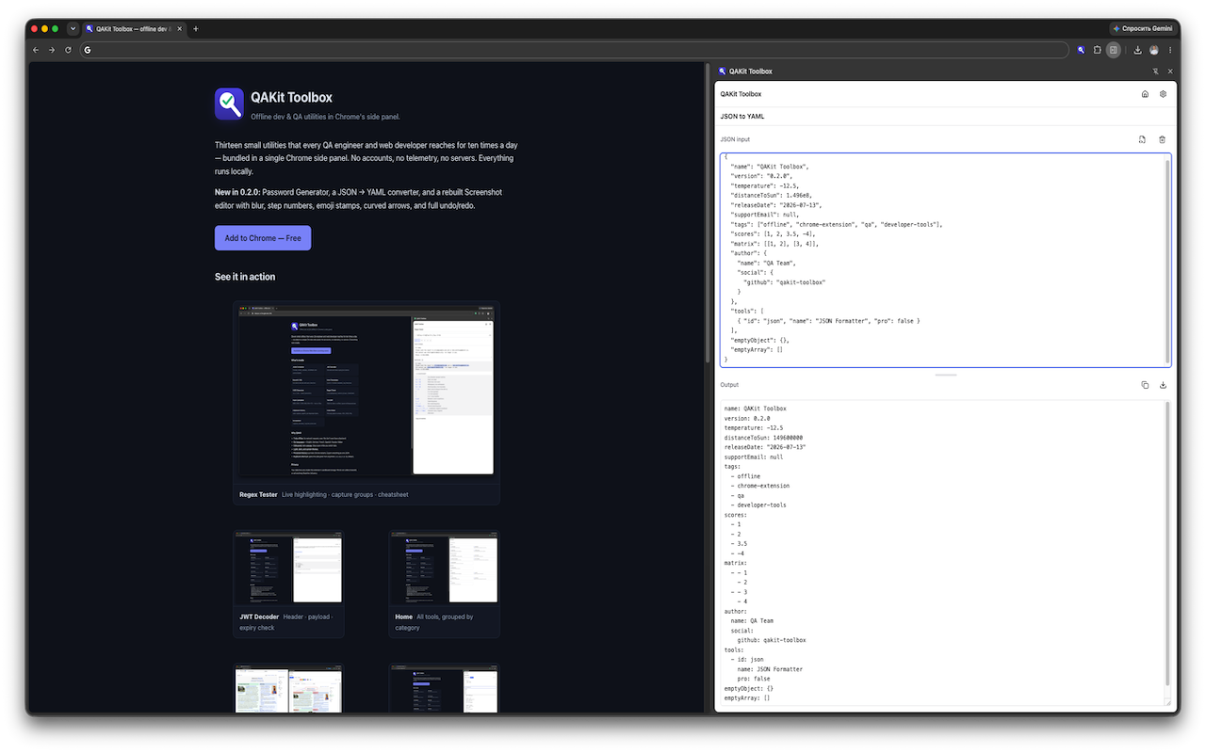Click the "github: qakit-toolbox" output line
The height and width of the screenshot is (753, 1206).
[x=772, y=640]
